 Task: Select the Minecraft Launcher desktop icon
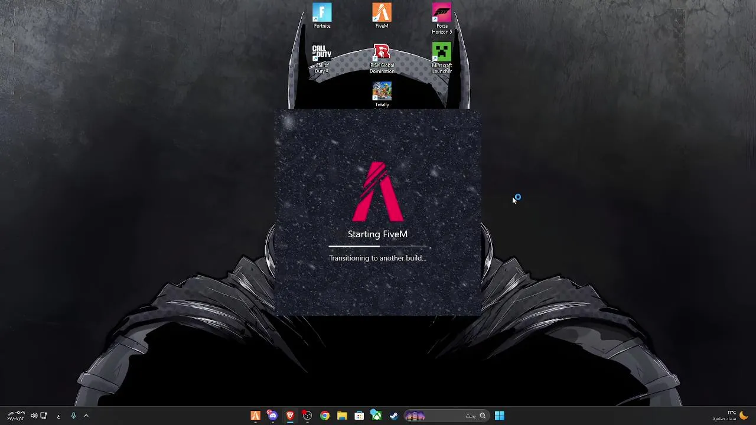click(442, 58)
